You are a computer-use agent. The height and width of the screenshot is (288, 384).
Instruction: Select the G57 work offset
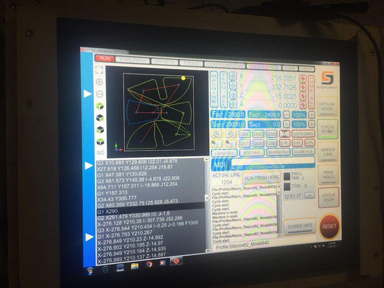coord(244,144)
